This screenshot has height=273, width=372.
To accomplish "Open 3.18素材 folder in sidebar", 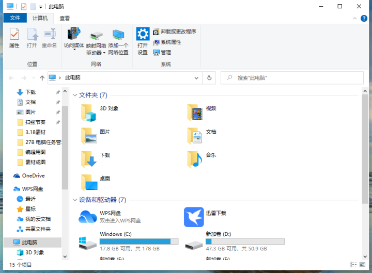I will (35, 132).
